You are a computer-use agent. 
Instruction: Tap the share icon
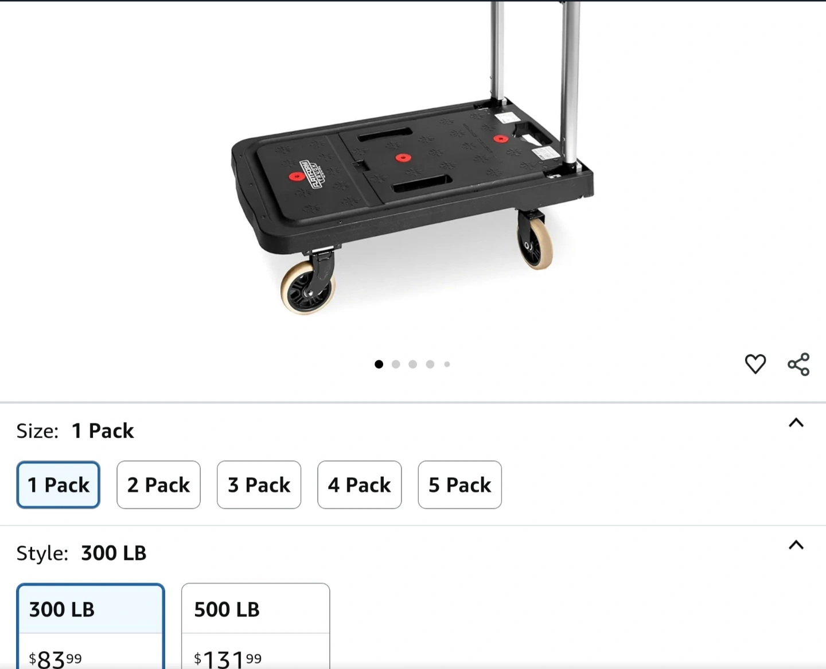click(798, 364)
